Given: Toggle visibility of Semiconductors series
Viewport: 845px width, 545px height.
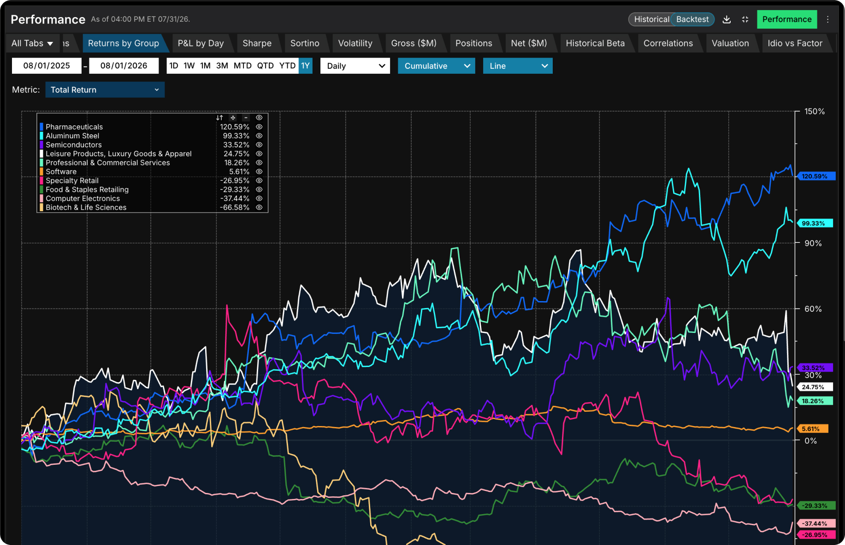Looking at the screenshot, I should coord(259,145).
